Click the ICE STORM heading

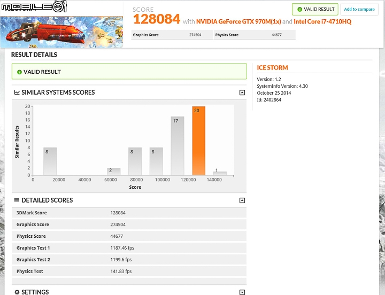[x=272, y=68]
